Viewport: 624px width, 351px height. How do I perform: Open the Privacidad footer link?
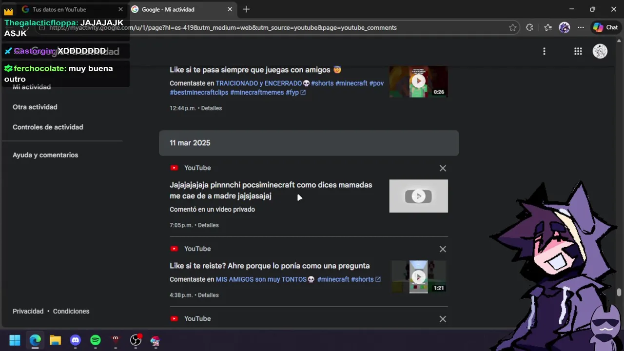28,311
